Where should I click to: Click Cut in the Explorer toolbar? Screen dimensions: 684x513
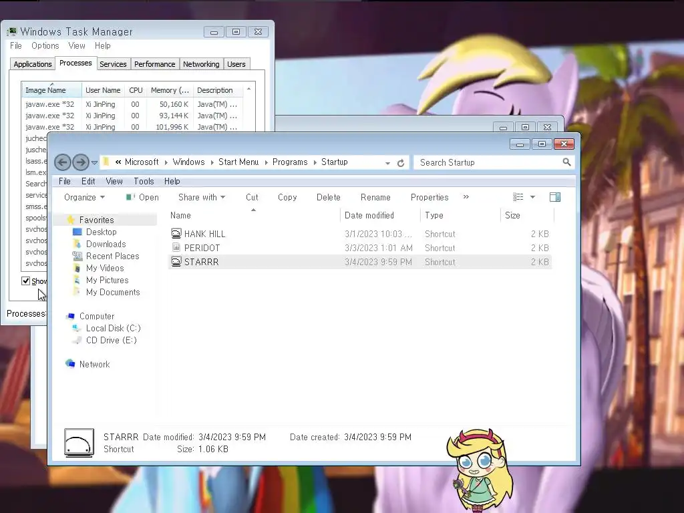coord(252,197)
